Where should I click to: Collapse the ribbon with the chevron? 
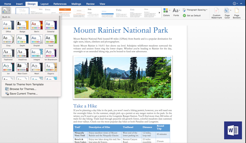tap(241, 3)
